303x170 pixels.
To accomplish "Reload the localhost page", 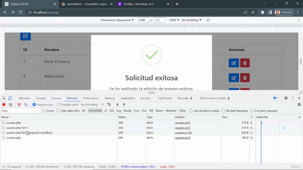I will tap(20, 12).
